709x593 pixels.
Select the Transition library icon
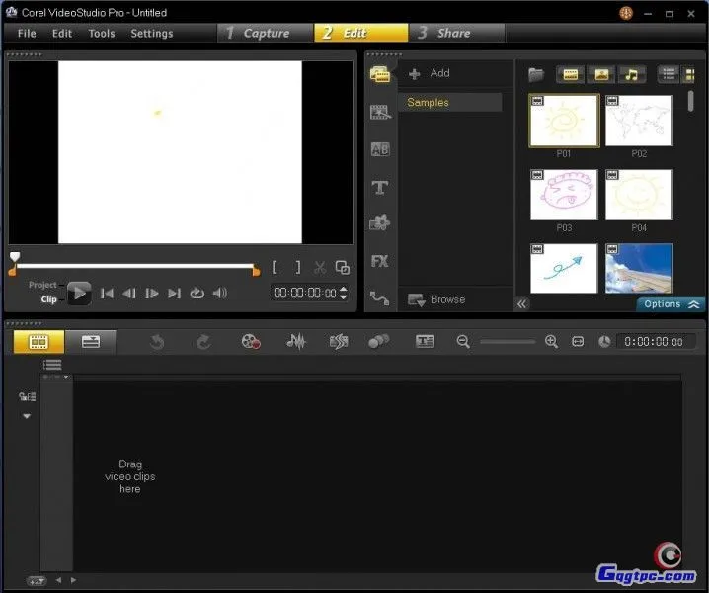click(x=379, y=149)
